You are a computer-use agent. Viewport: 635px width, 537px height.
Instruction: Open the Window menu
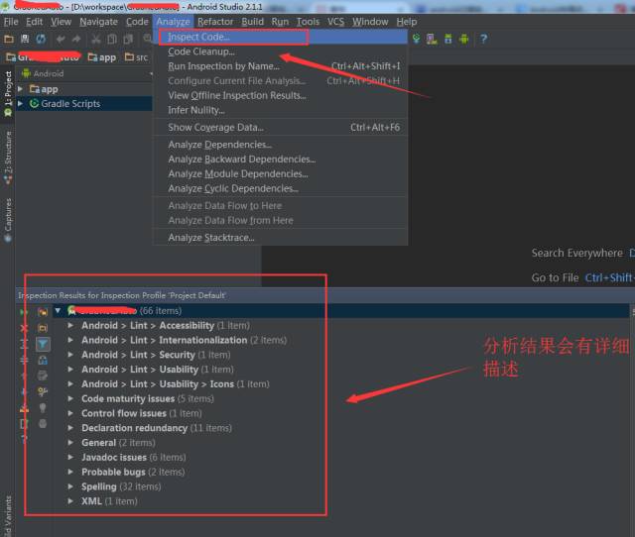(x=370, y=22)
